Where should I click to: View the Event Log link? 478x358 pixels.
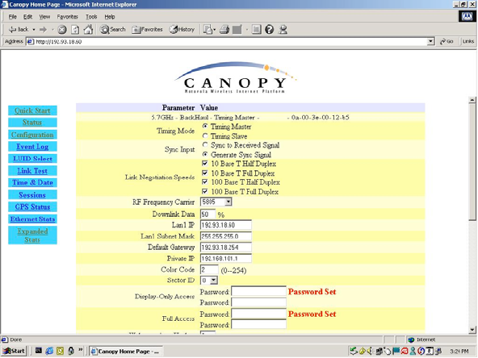click(32, 147)
